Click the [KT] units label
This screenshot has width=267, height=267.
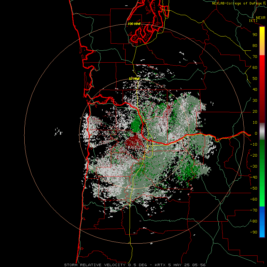coord(253,21)
